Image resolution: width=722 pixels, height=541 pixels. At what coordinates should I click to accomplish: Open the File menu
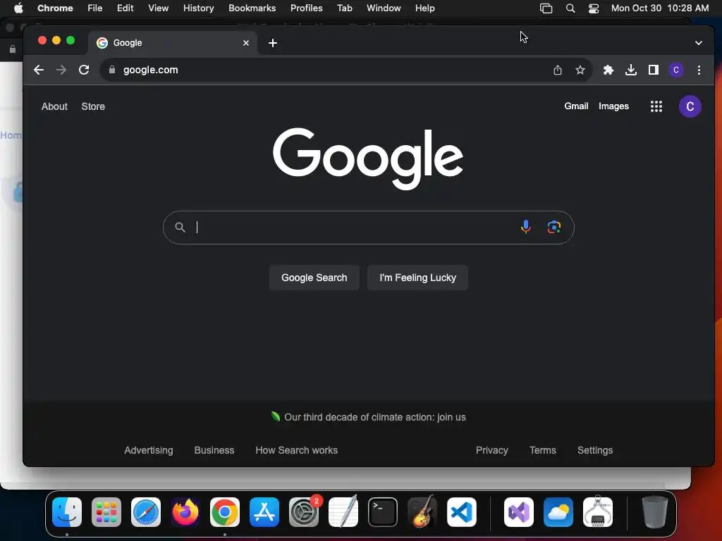pyautogui.click(x=95, y=8)
